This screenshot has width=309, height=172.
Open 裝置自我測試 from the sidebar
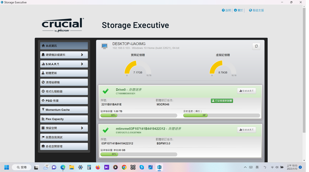click(x=64, y=137)
